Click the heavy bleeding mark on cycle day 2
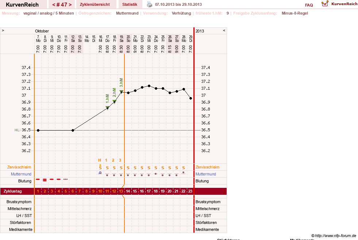This screenshot has width=358, height=240. pyautogui.click(x=45, y=180)
